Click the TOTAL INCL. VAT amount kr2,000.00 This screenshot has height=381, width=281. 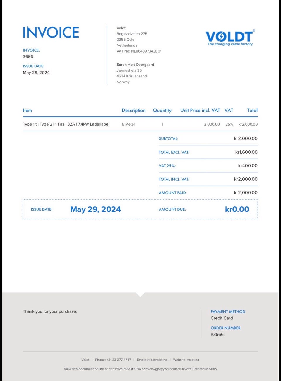click(x=246, y=179)
